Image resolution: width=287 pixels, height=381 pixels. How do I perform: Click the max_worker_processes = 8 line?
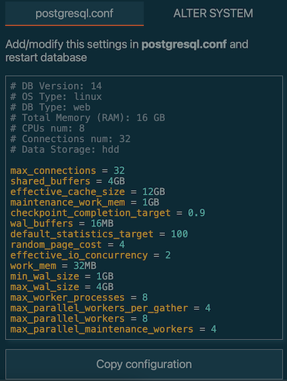pos(79,297)
